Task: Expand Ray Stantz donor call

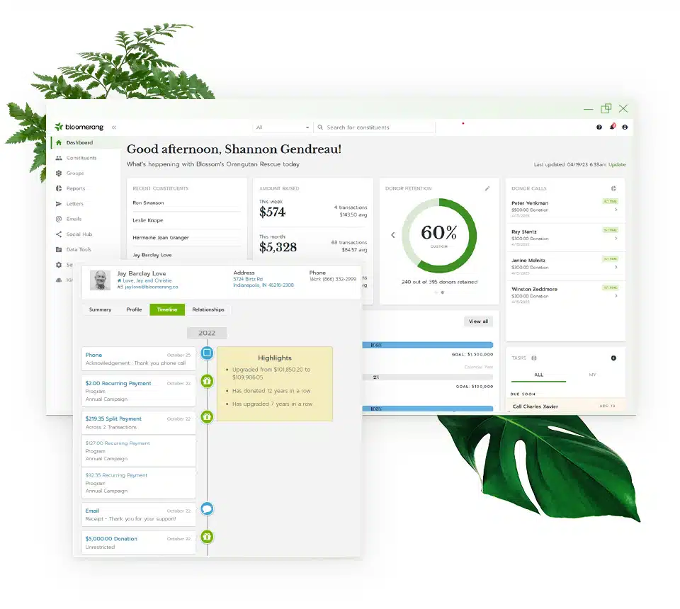Action: (x=616, y=239)
